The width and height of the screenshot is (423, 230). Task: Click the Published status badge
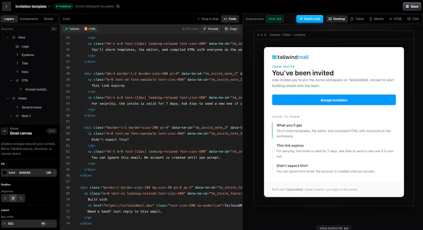tap(63, 6)
